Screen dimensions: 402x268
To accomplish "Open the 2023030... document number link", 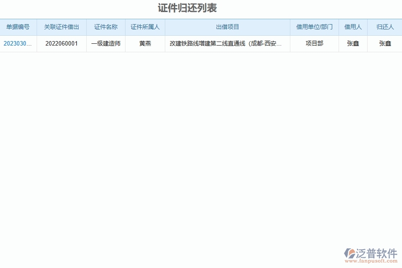I will 17,44.
